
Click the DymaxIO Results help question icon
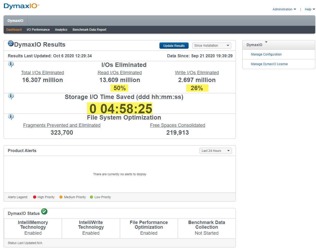point(11,43)
